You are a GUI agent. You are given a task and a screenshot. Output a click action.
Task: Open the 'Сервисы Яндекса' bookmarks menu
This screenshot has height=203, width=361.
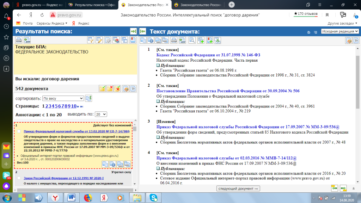(51, 23)
